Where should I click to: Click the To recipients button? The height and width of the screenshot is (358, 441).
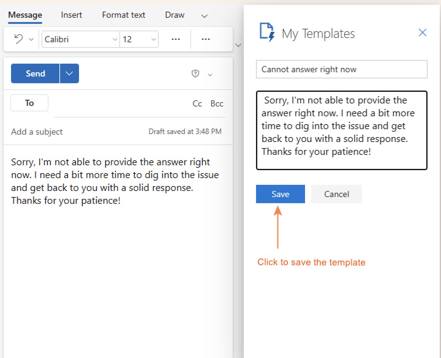29,103
